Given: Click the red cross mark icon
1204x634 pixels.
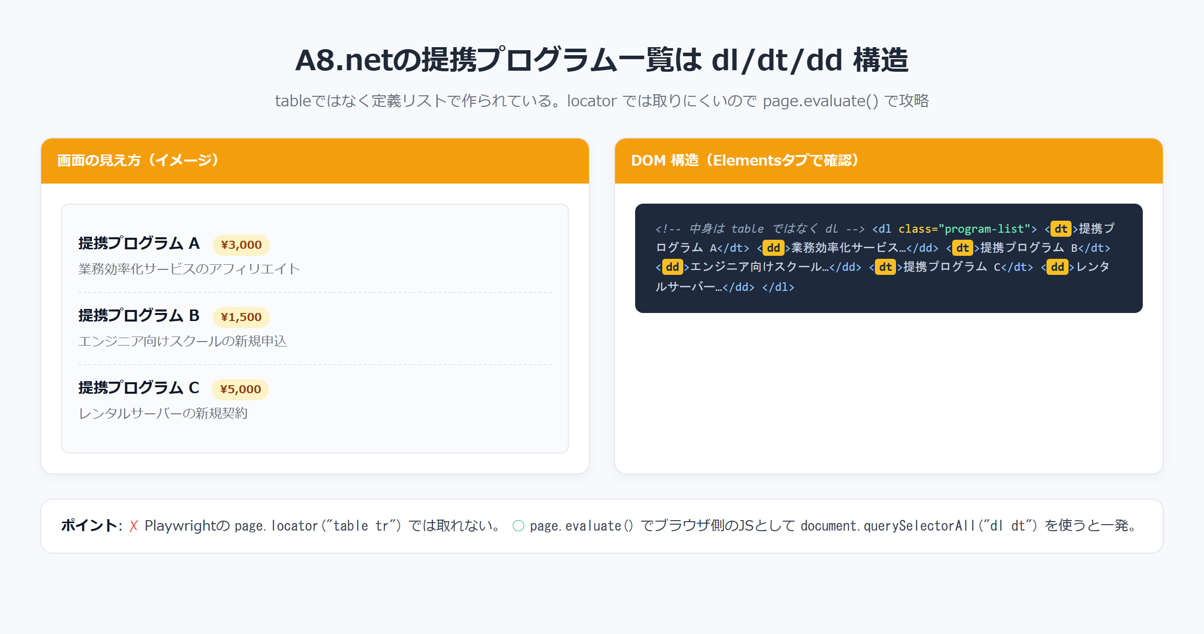Looking at the screenshot, I should (133, 526).
